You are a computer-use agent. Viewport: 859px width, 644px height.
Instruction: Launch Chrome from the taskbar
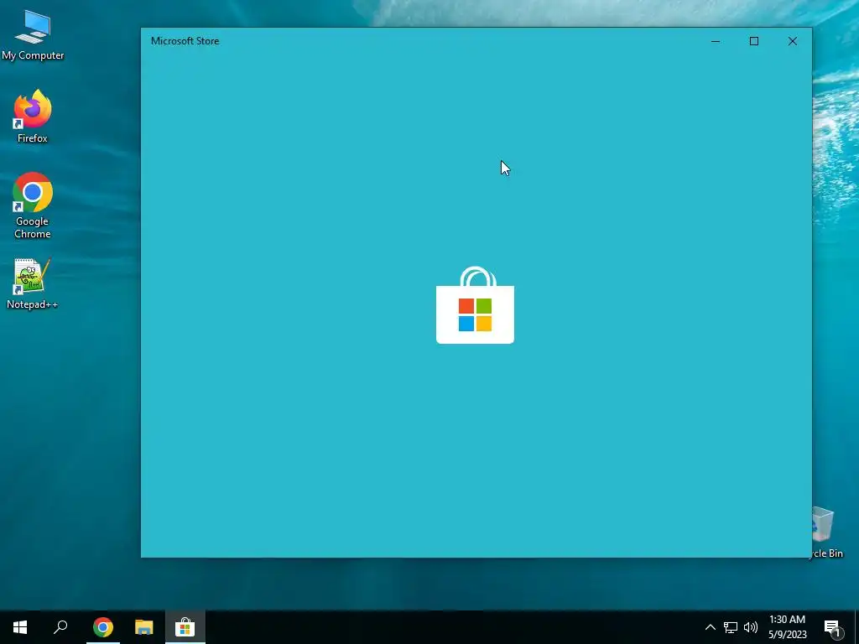pos(103,627)
